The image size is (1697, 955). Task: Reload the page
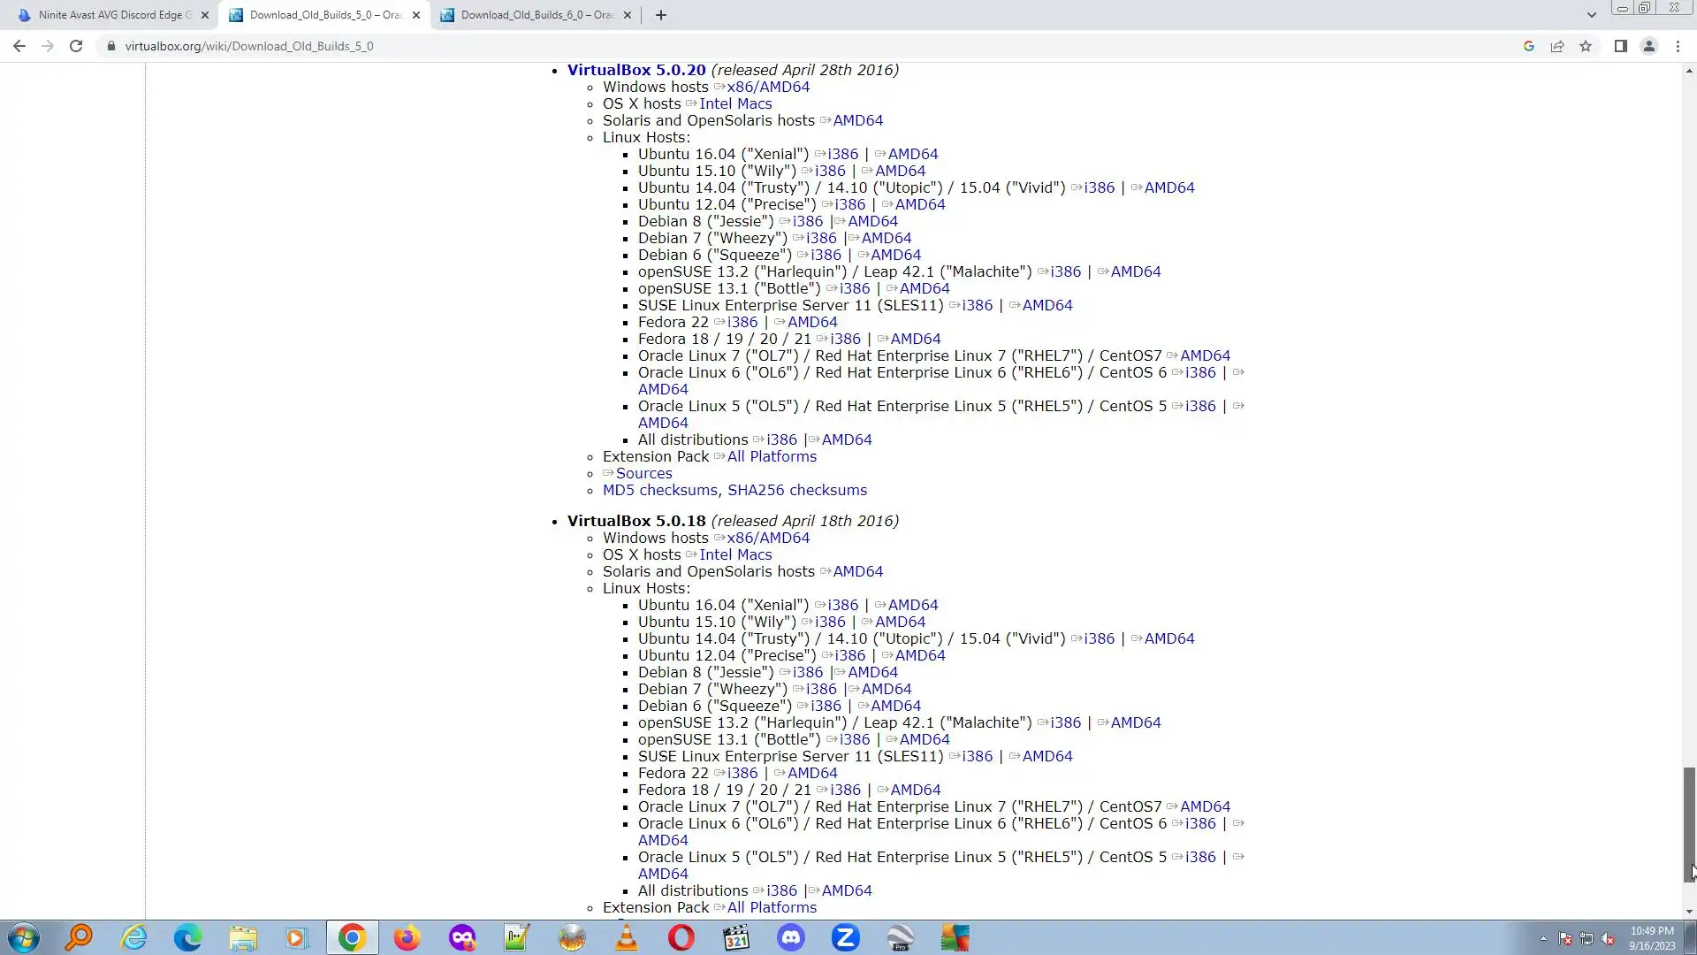click(x=76, y=46)
